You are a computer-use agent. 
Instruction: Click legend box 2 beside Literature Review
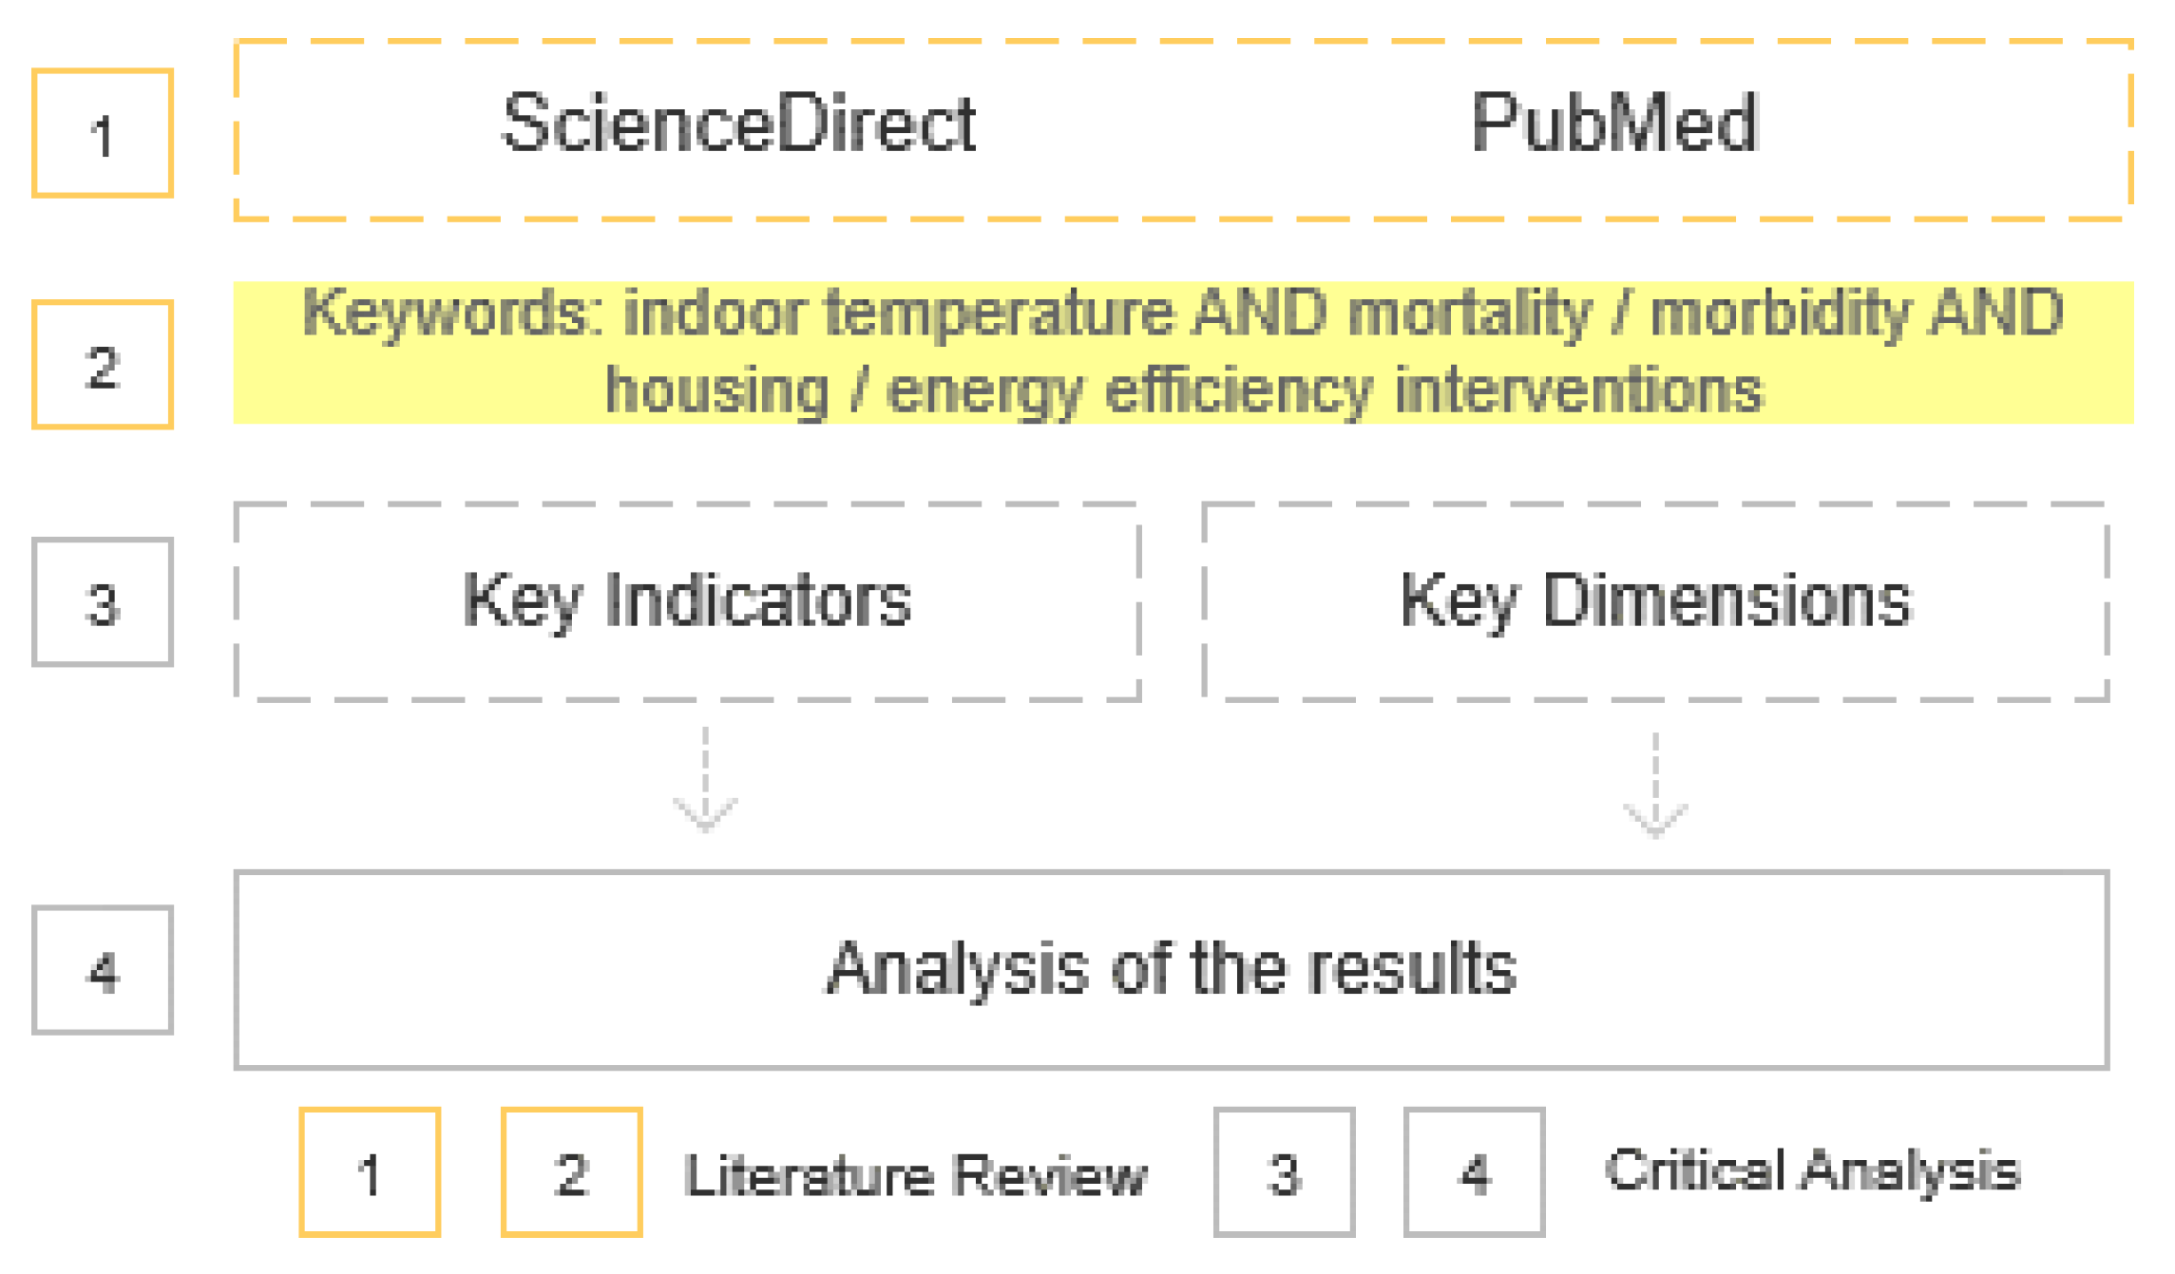coord(571,1172)
